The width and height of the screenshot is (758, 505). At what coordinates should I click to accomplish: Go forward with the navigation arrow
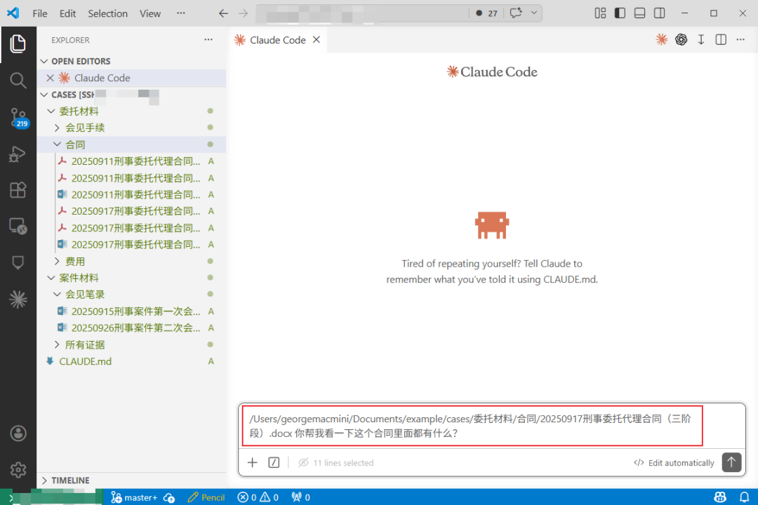click(x=243, y=13)
